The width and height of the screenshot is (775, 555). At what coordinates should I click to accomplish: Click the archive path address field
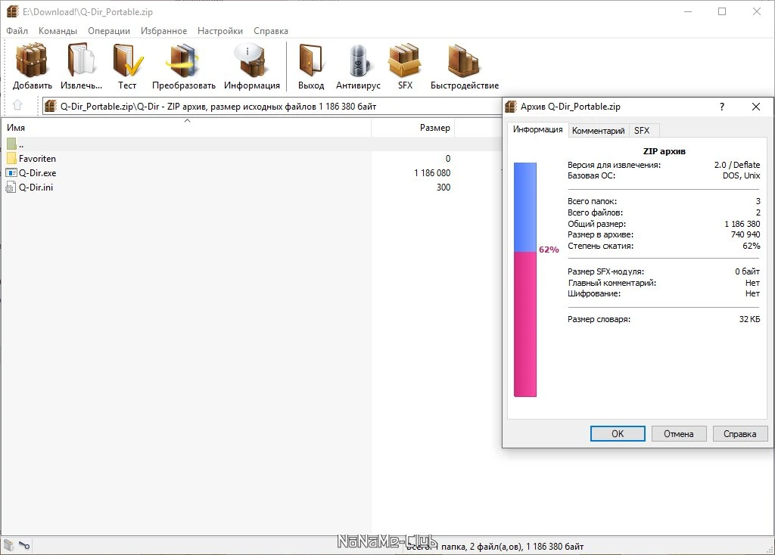point(272,106)
